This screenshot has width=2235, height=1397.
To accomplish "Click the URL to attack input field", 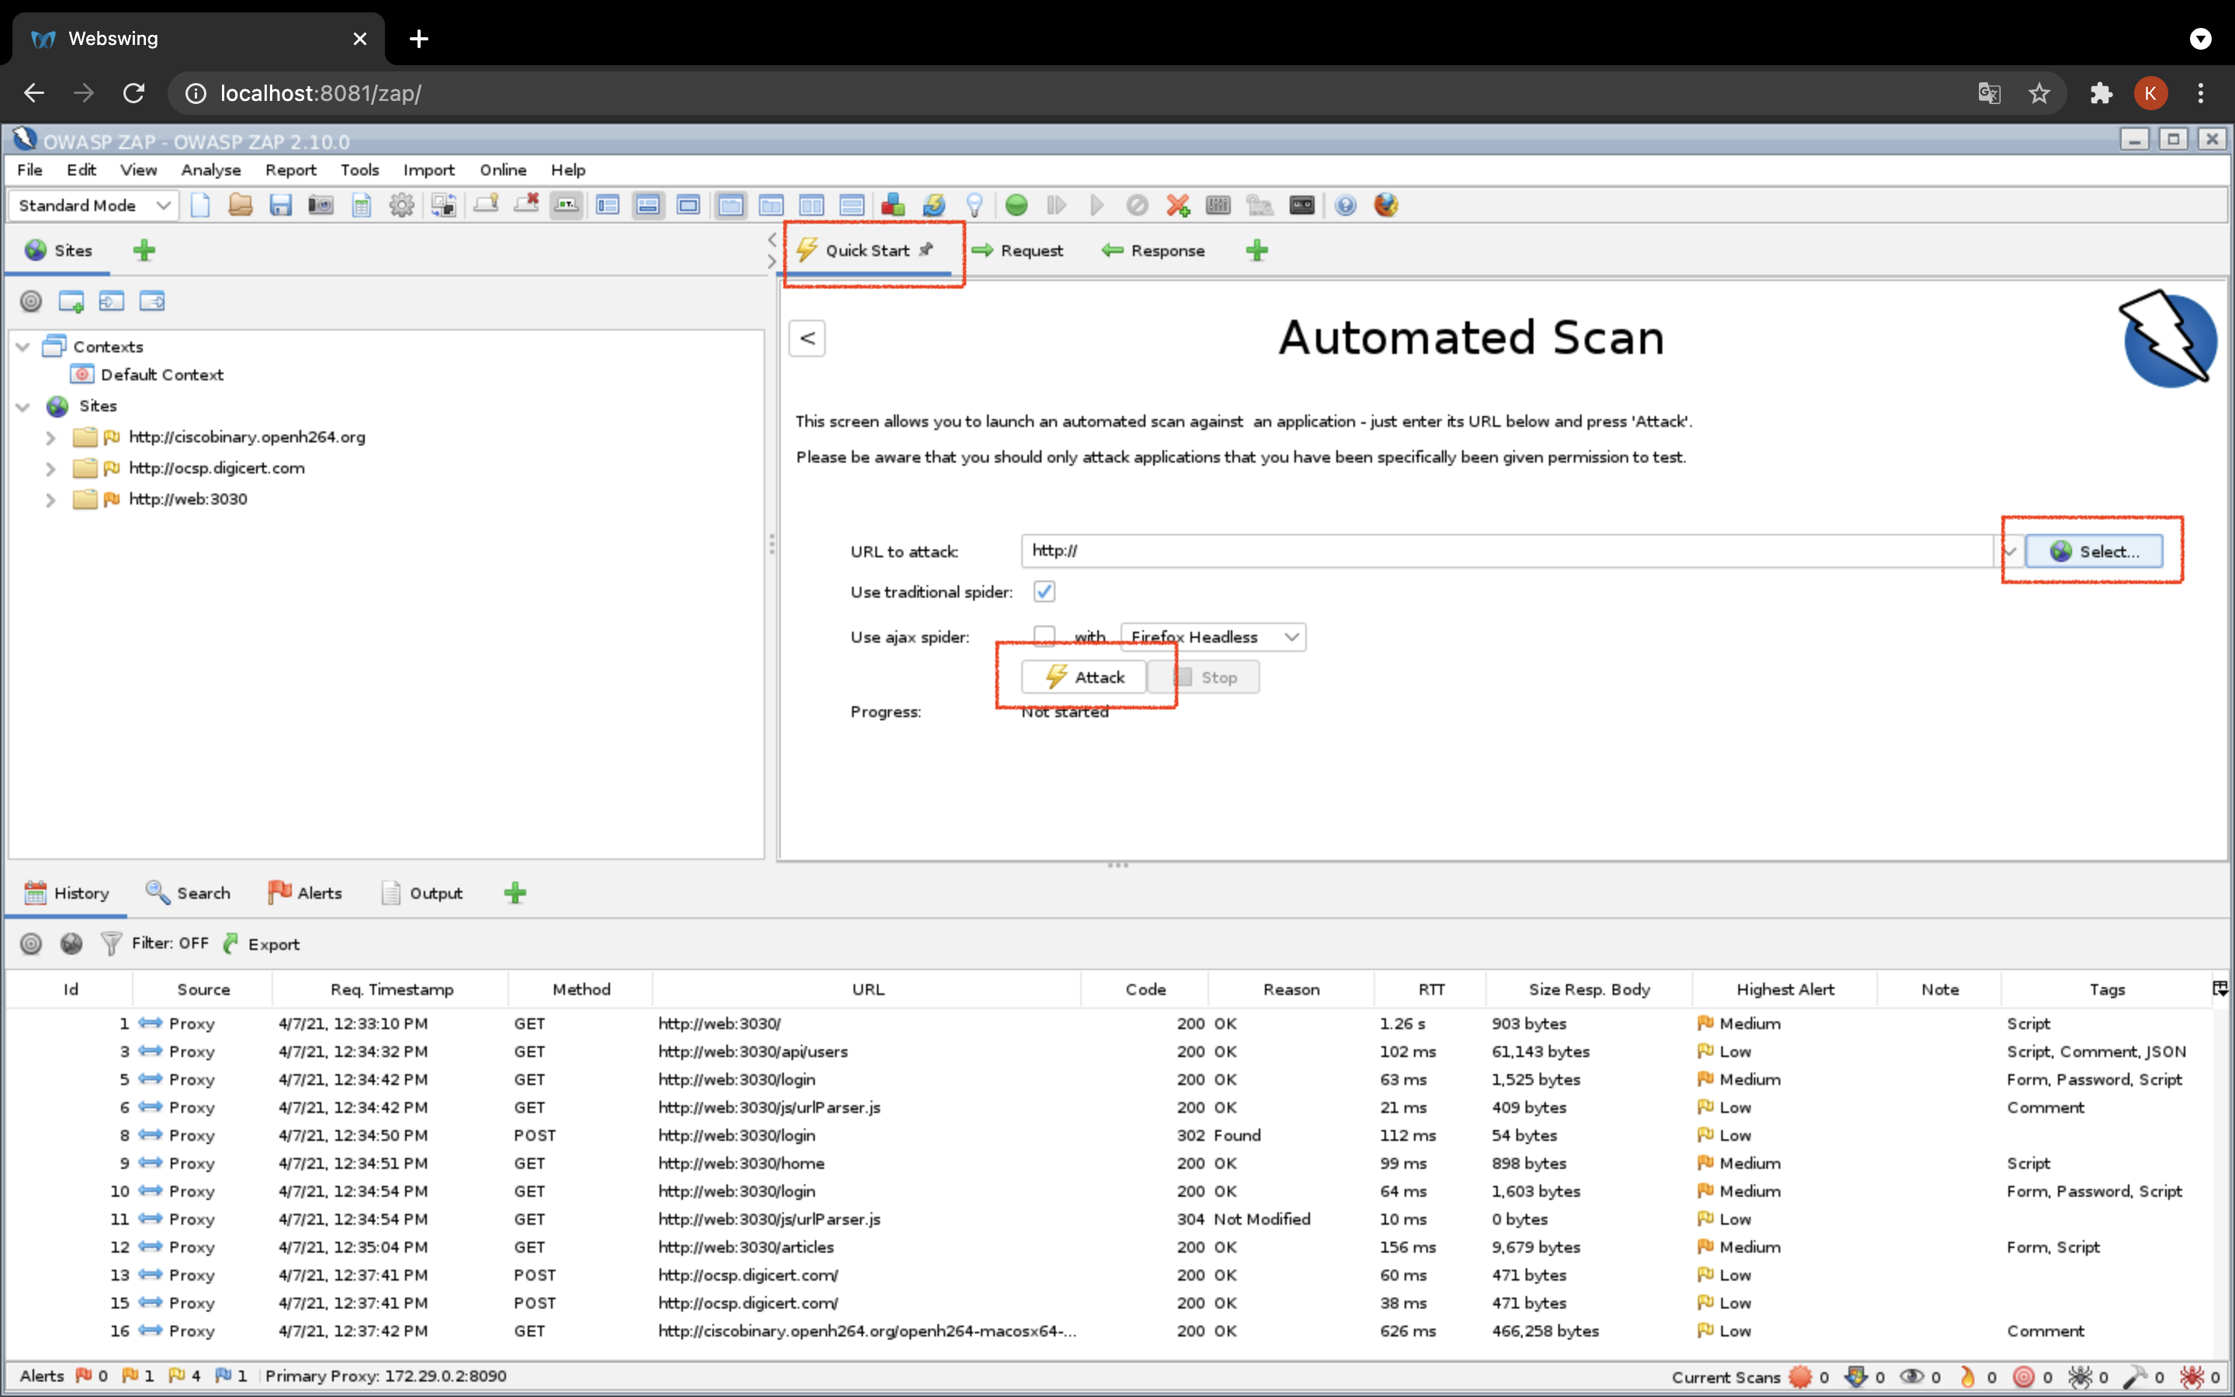I will point(1506,552).
